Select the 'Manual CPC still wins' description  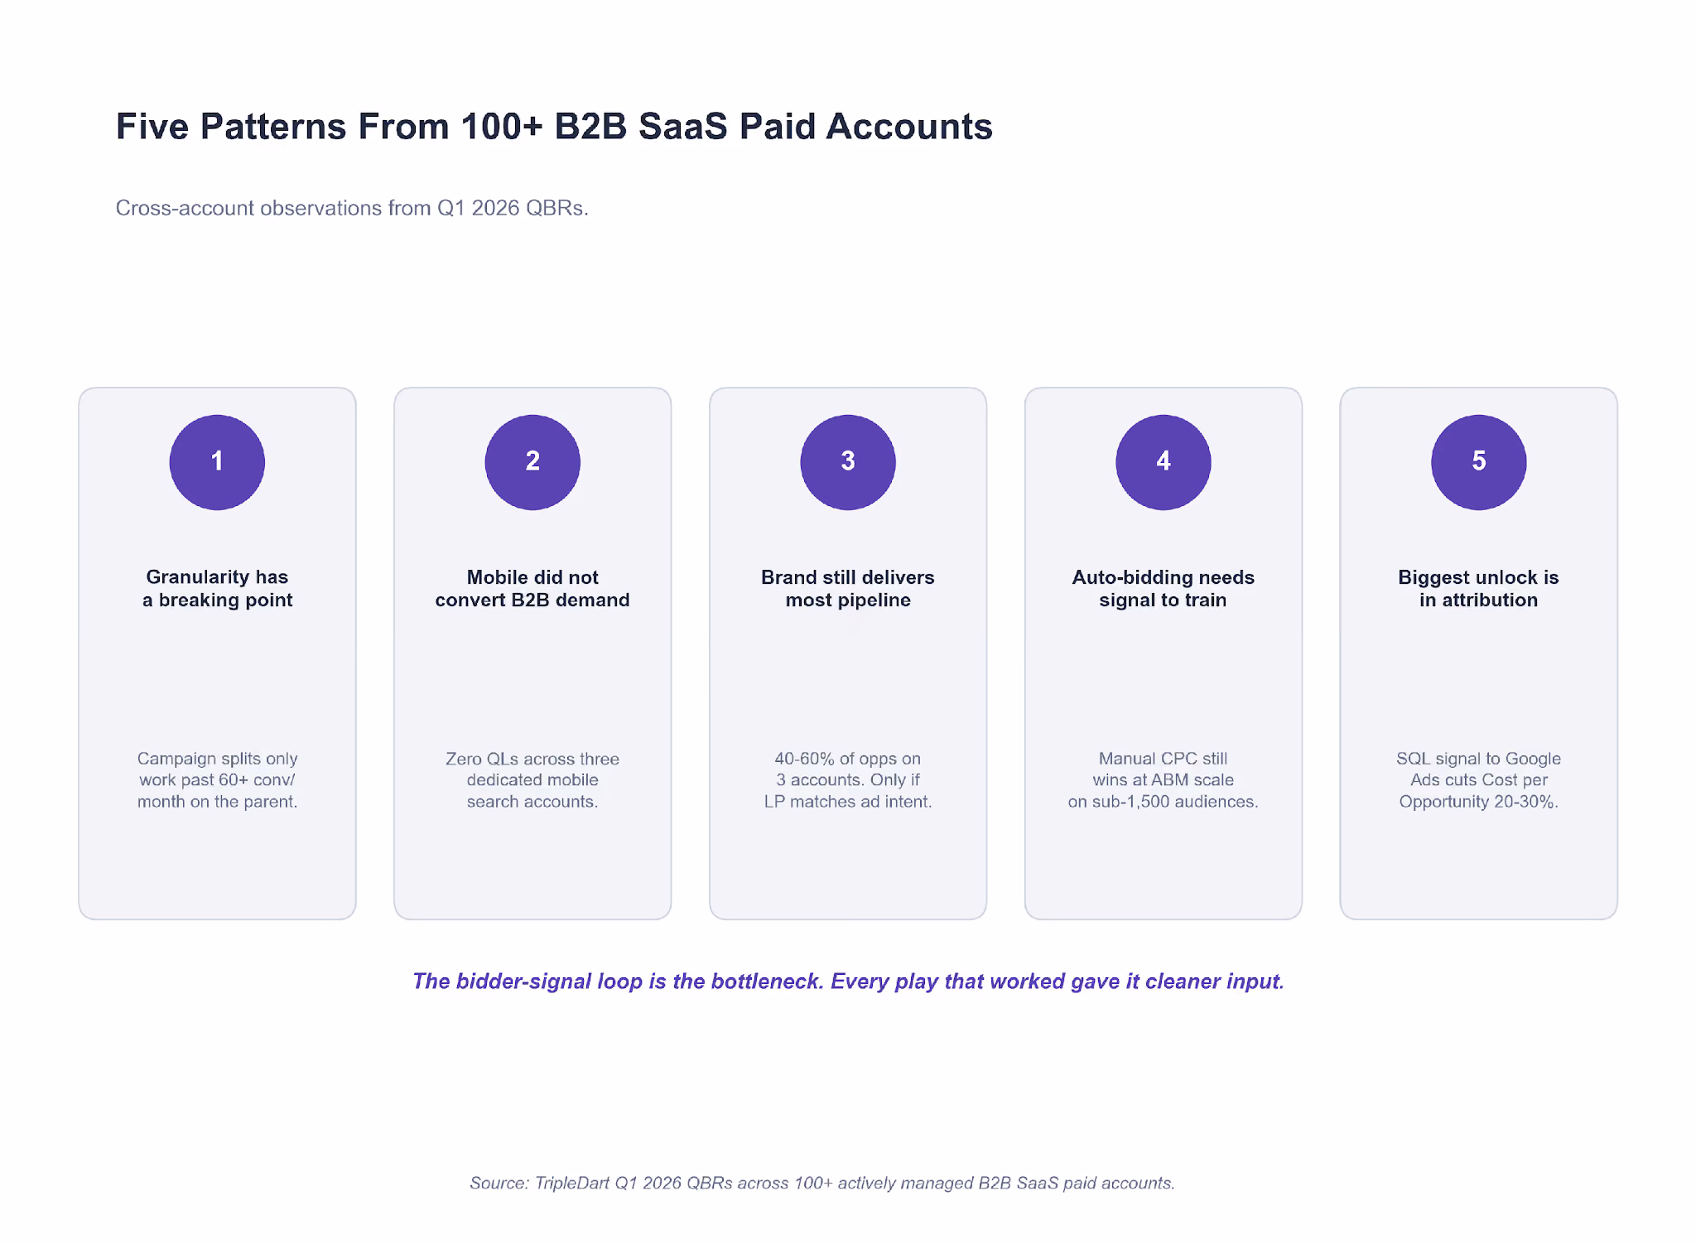[1164, 780]
